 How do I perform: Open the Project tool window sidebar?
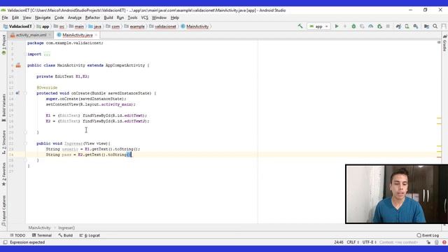coord(3,45)
